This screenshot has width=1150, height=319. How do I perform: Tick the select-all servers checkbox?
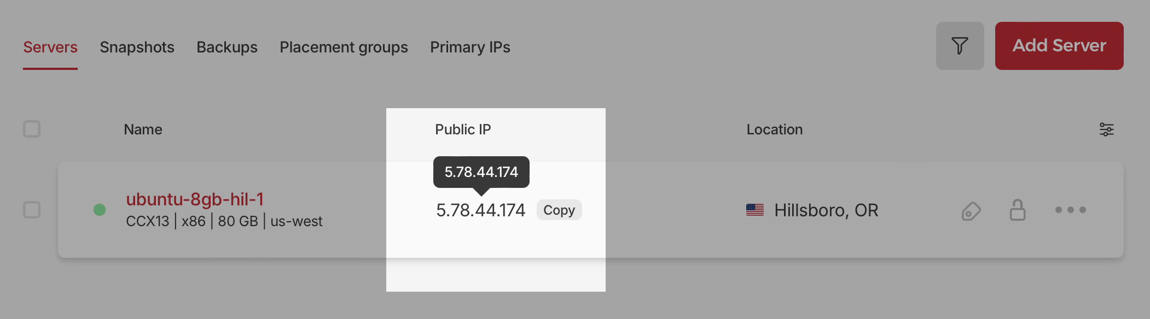[32, 129]
